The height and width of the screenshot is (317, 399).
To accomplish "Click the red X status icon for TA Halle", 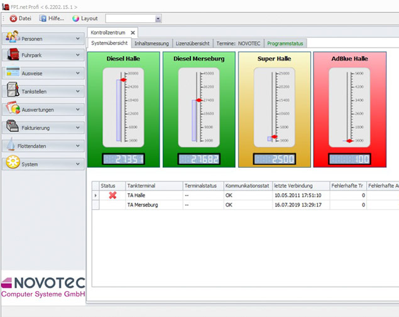I will click(x=112, y=195).
